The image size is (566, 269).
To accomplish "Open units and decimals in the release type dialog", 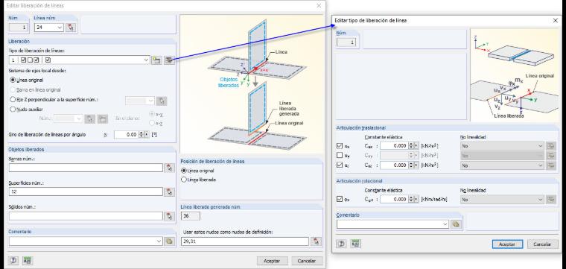I will click(x=355, y=244).
